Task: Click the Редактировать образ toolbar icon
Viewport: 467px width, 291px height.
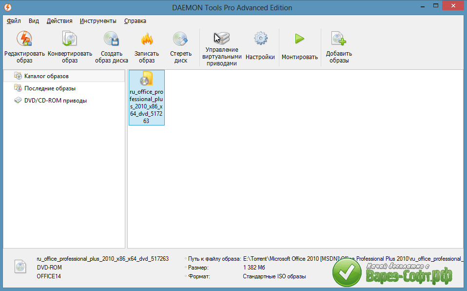Action: click(x=24, y=39)
